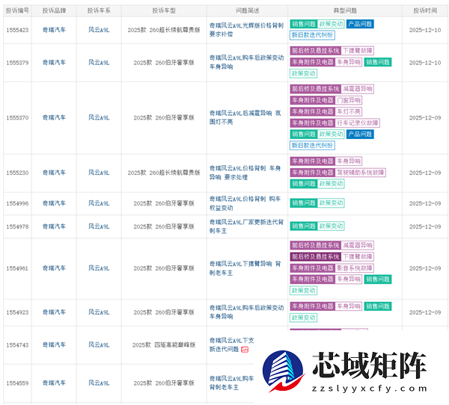Select the 产品问题 tag in row 1555423
The width and height of the screenshot is (449, 405).
click(x=360, y=24)
